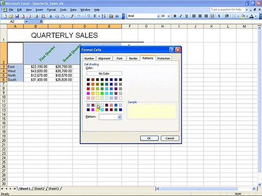Click the Save floppy disk icon
262x196 pixels.
point(17,16)
